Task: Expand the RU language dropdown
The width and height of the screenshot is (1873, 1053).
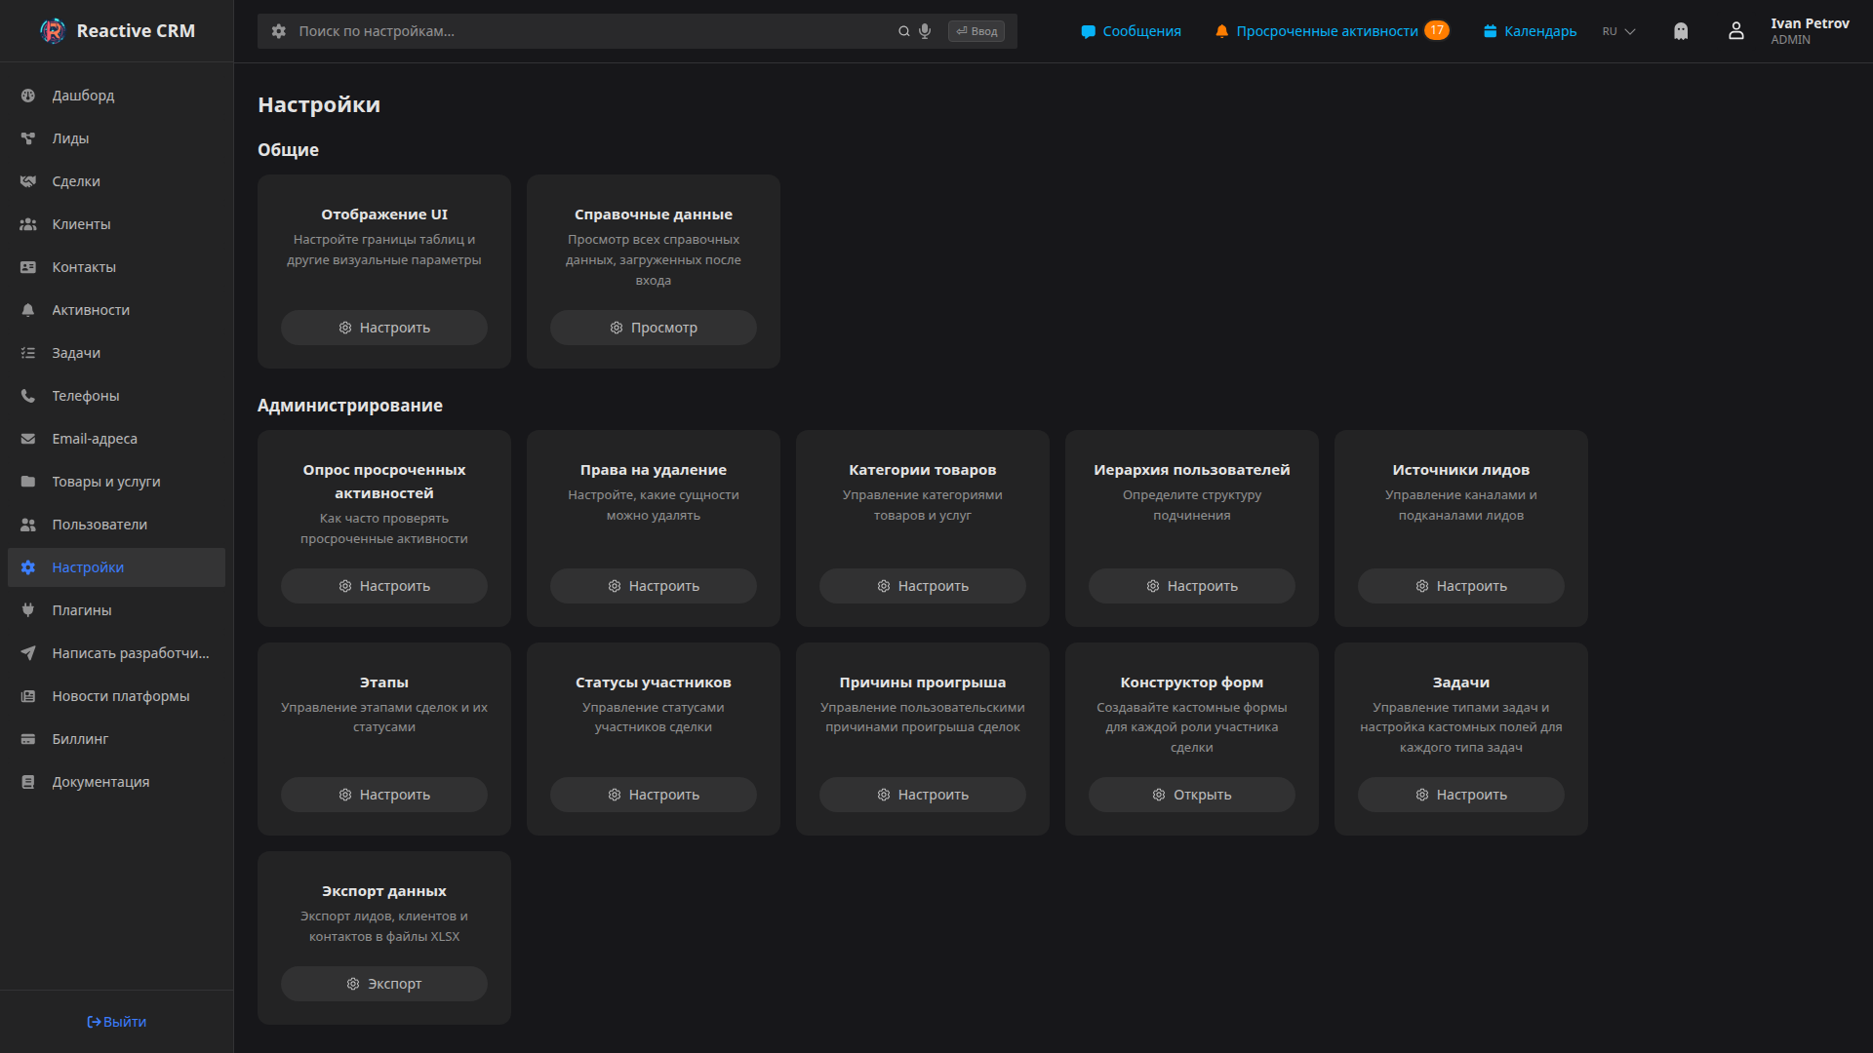Action: [1618, 31]
